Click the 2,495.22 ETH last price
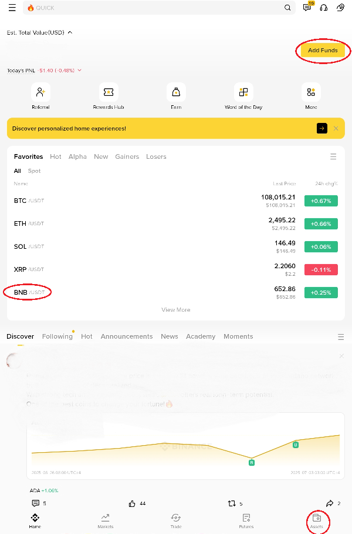This screenshot has height=534, width=352. point(282,220)
